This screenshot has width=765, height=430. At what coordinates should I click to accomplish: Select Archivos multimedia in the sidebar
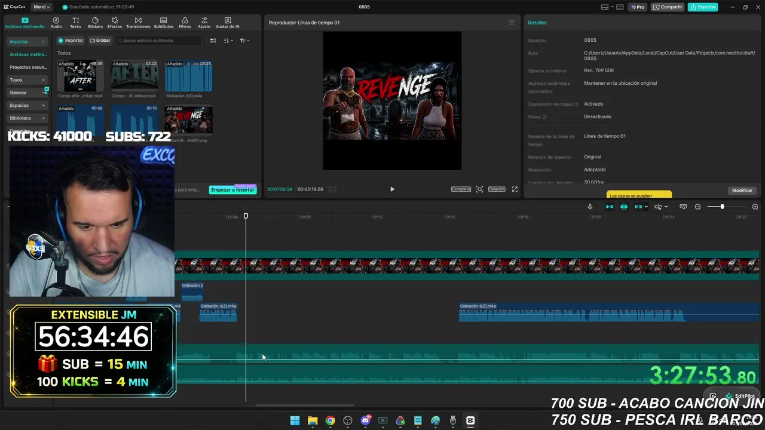[x=27, y=54]
